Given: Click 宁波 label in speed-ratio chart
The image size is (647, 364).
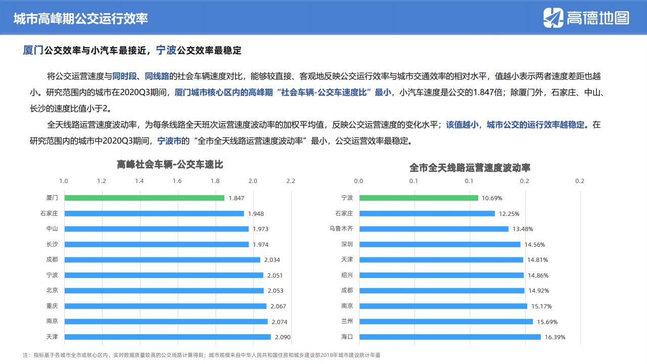Looking at the screenshot, I should click(x=52, y=275).
